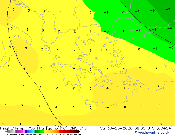Click the '(00+54)' forecast hour label
Viewport: 175px width, 135px height.
pos(165,128)
